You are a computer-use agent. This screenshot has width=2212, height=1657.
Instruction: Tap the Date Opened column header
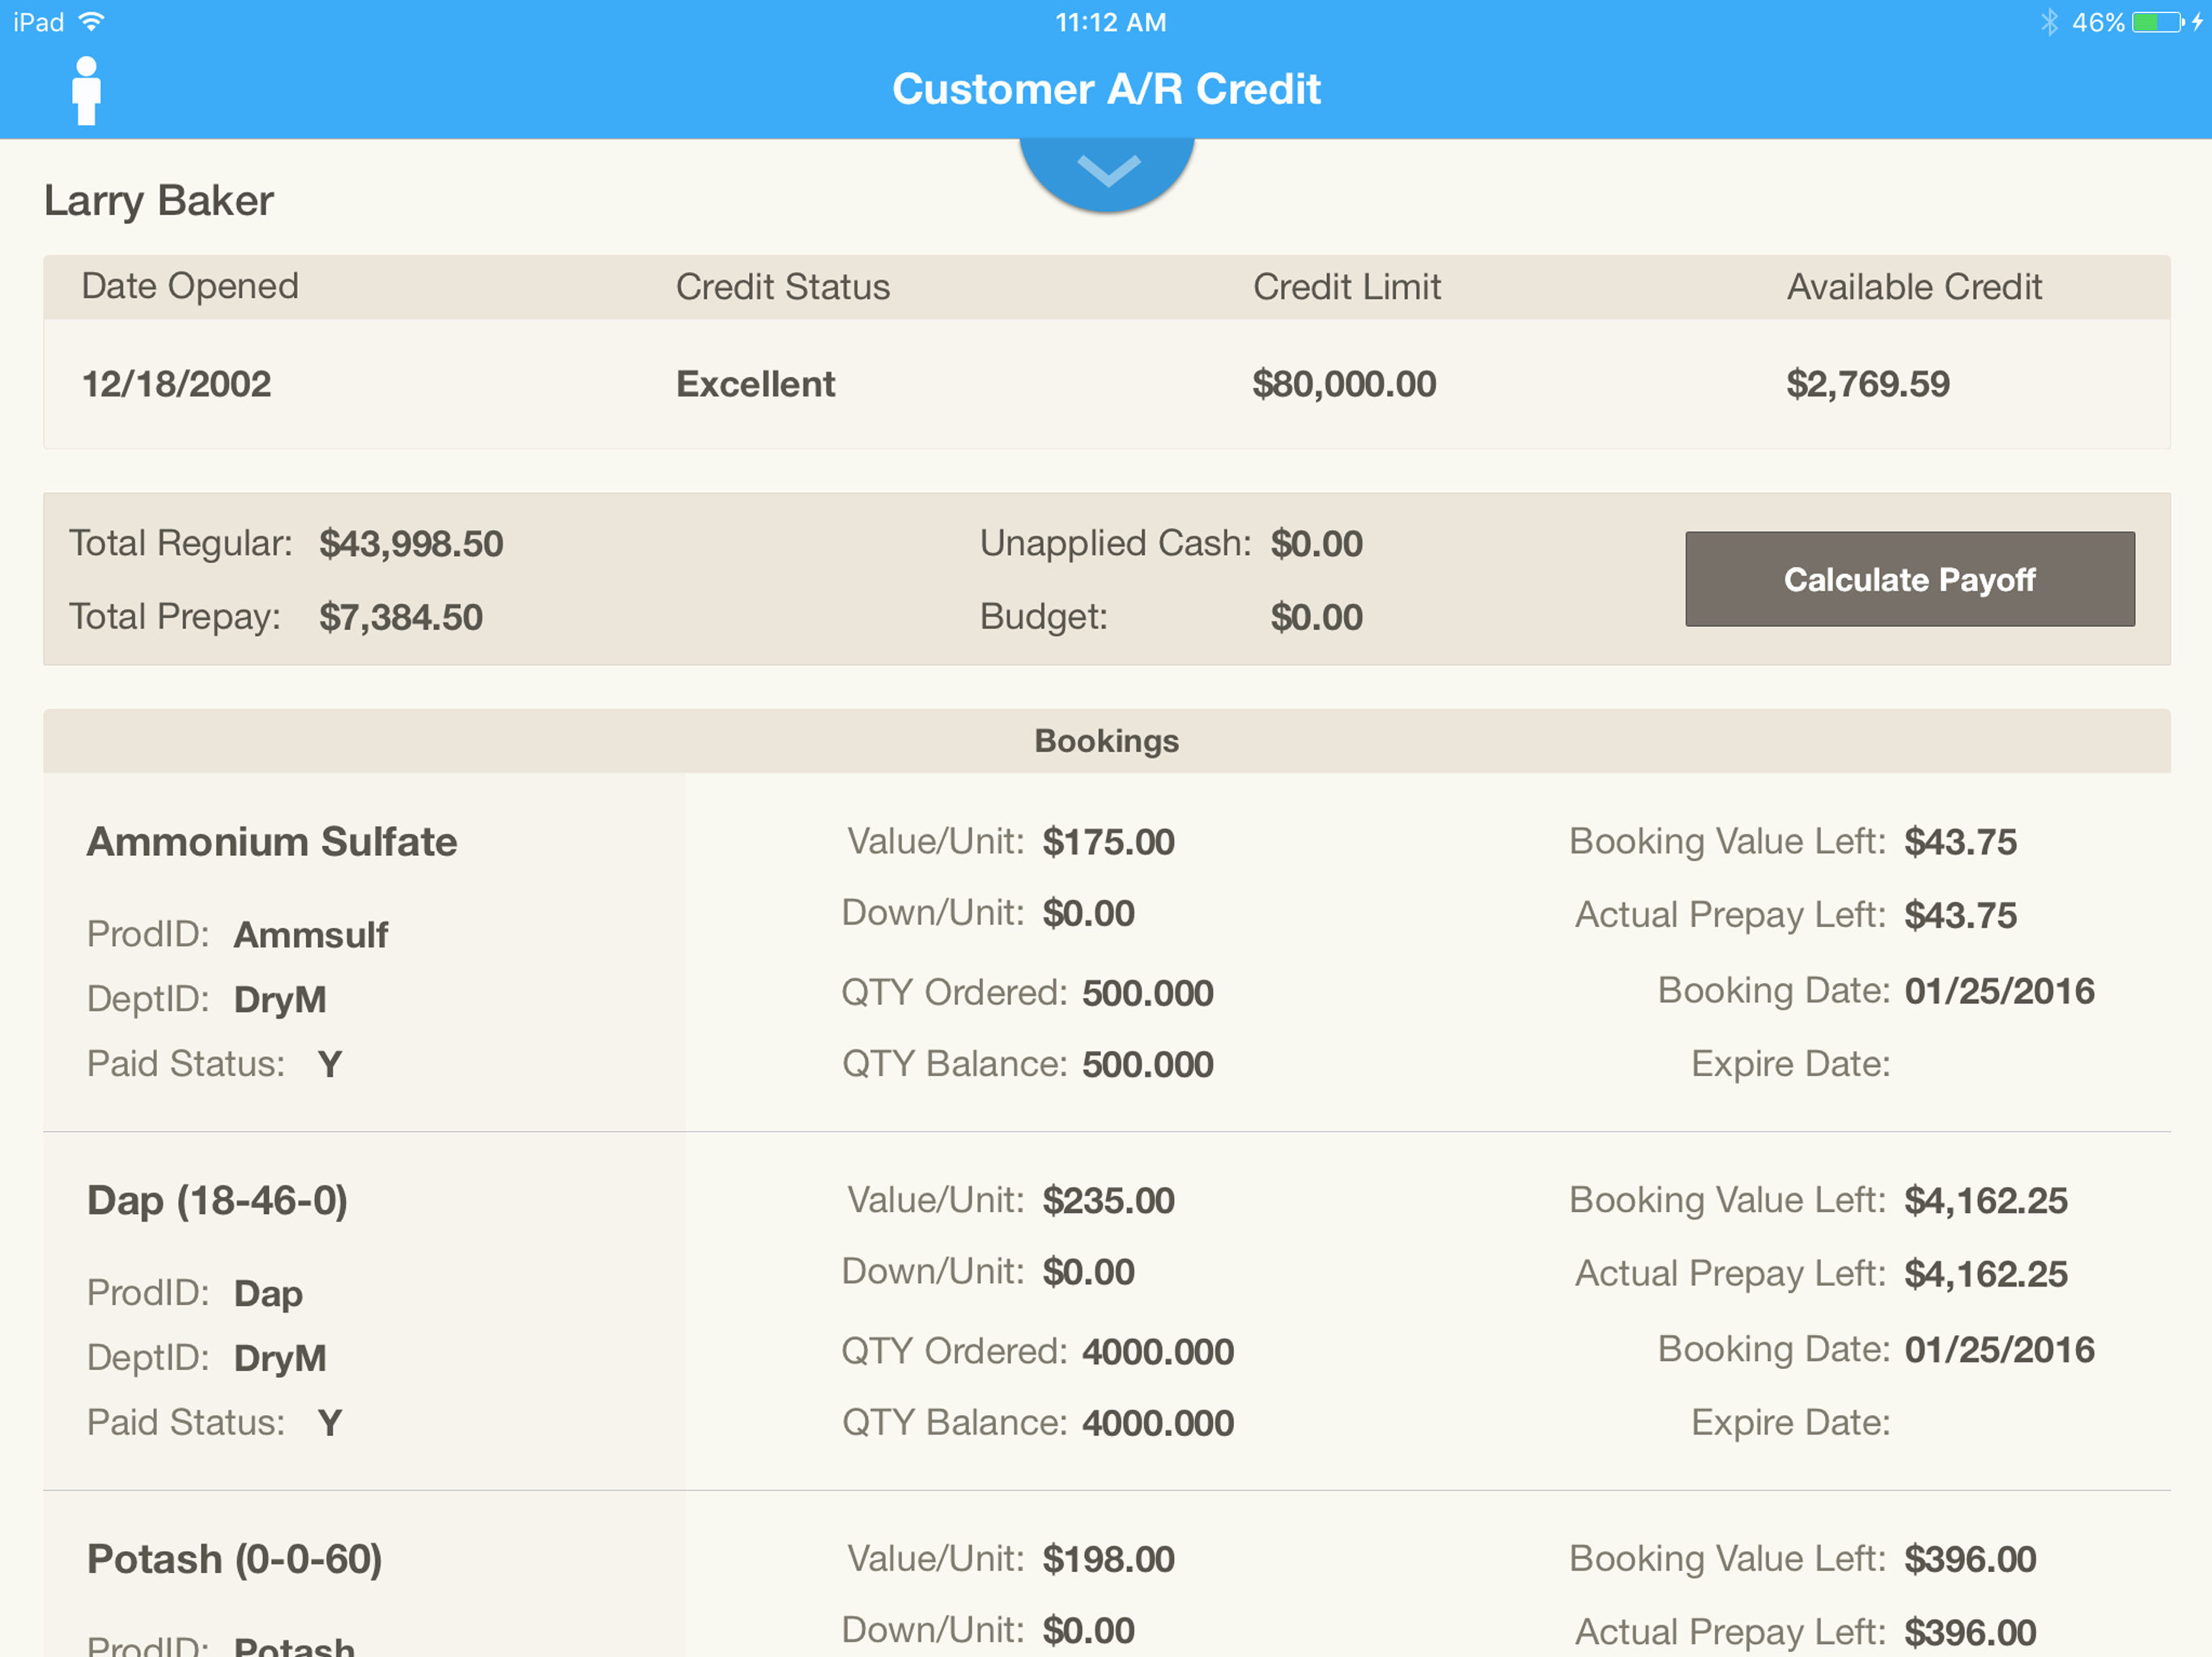(x=190, y=287)
